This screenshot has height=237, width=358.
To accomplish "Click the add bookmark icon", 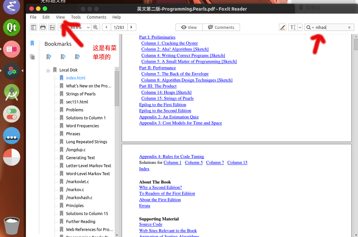I will pos(49,57).
